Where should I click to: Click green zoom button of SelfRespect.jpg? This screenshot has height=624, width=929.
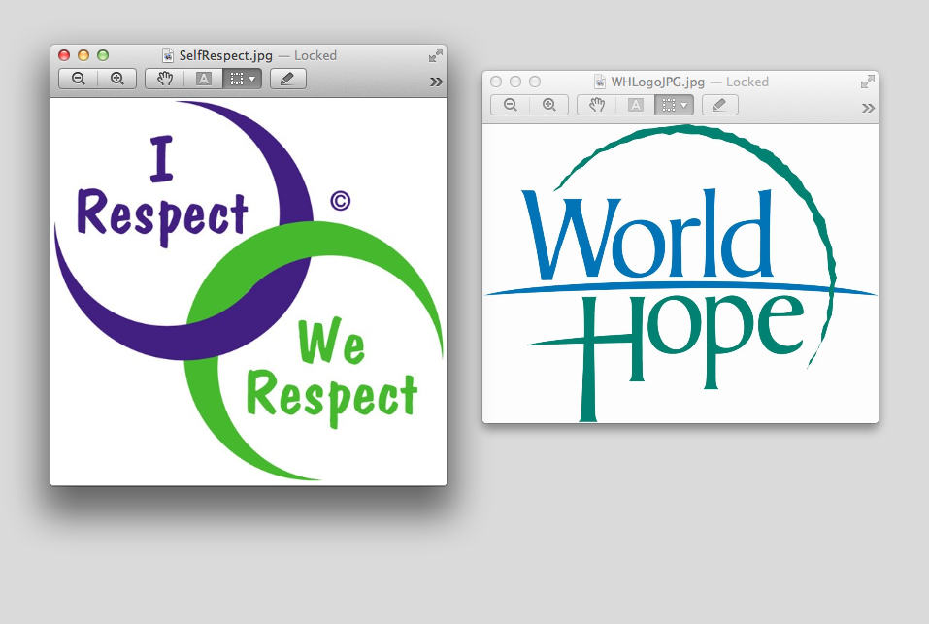pyautogui.click(x=103, y=55)
